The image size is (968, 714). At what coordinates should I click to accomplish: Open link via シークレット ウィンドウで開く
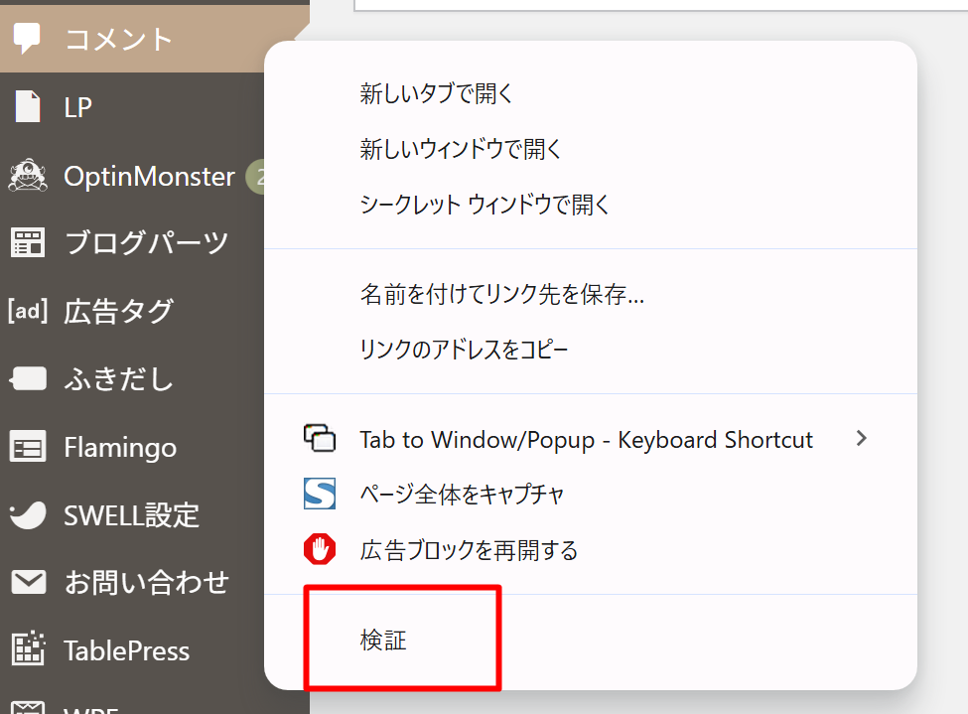484,206
